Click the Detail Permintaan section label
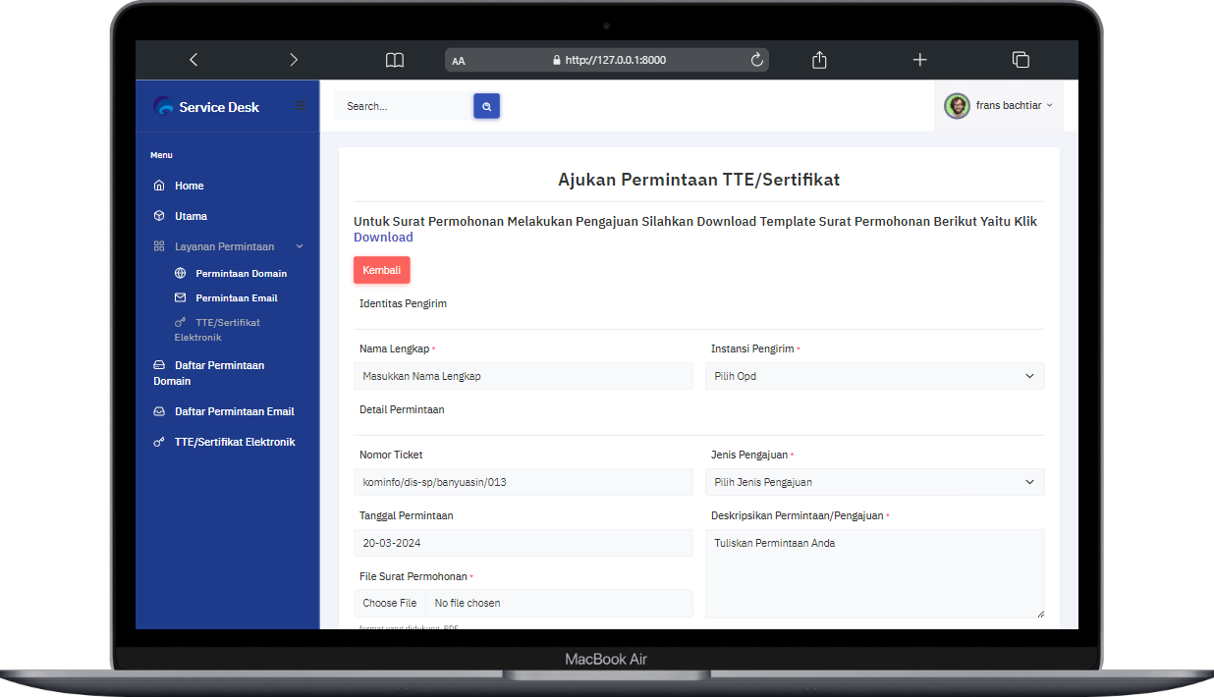Image resolution: width=1214 pixels, height=697 pixels. pyautogui.click(x=402, y=409)
